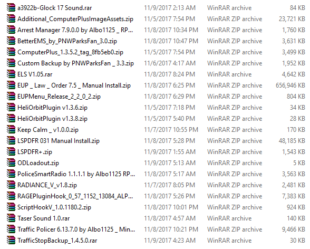
Task: Select the Additional_ComputerPlusImageAssets.zip file name
Action: point(75,19)
